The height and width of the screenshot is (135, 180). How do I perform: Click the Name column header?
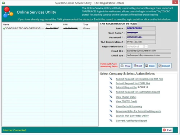tap(6, 24)
